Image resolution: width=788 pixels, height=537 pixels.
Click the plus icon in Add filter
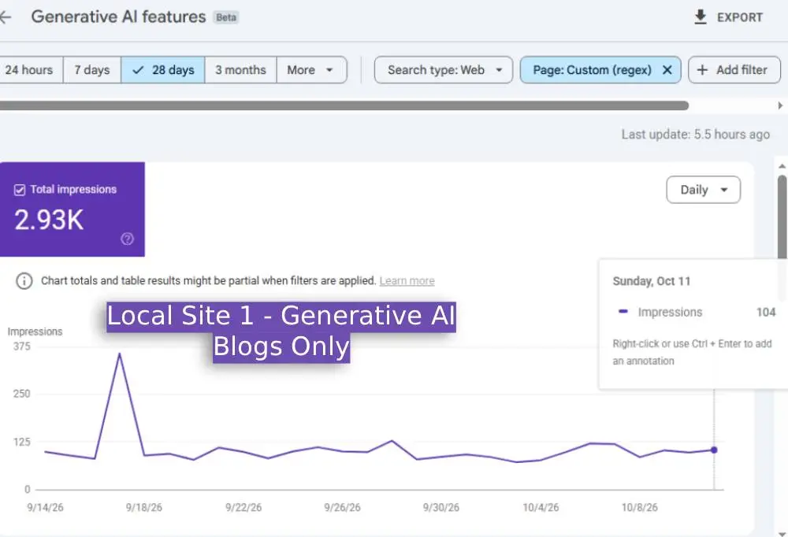(702, 70)
